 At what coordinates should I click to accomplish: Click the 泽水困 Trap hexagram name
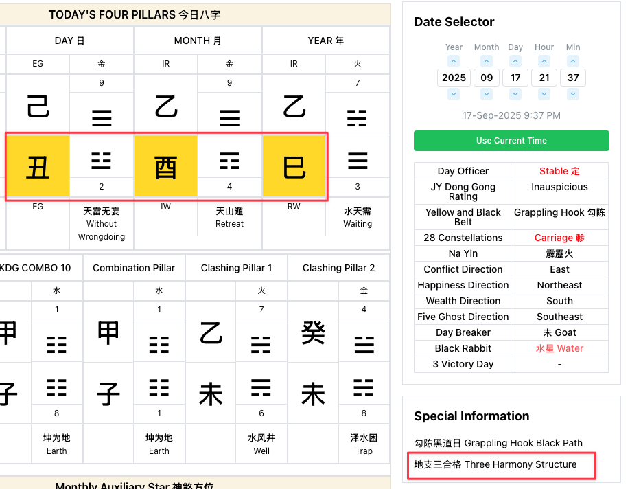pos(364,444)
